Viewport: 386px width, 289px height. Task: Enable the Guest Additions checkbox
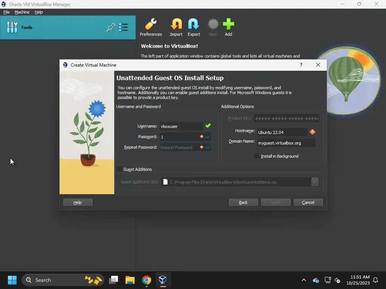(x=119, y=169)
